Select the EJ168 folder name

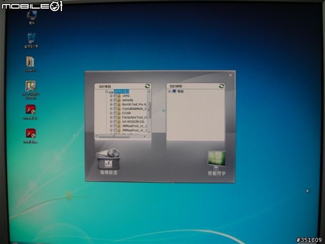coord(126,113)
